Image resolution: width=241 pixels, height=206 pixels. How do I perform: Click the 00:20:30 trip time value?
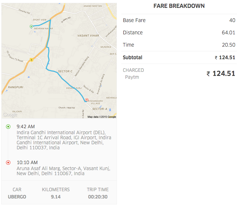click(x=98, y=197)
